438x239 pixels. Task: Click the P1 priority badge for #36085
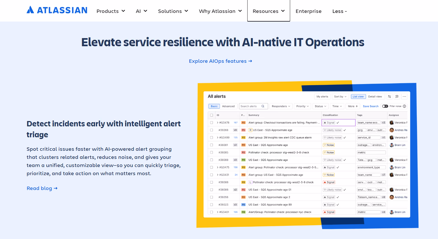243,152
